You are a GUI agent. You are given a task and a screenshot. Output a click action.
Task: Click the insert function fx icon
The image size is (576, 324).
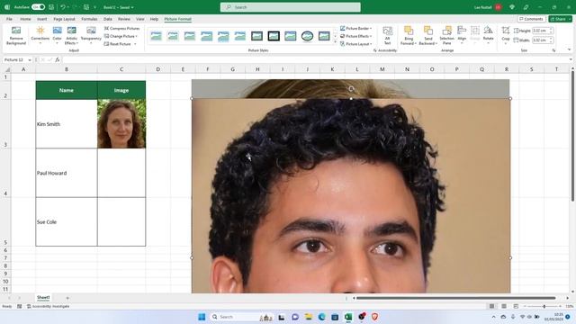[x=58, y=59]
